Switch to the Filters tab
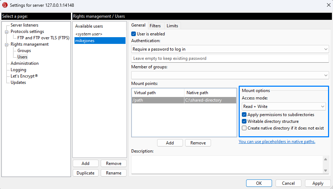This screenshot has width=333, height=189. pyautogui.click(x=155, y=26)
